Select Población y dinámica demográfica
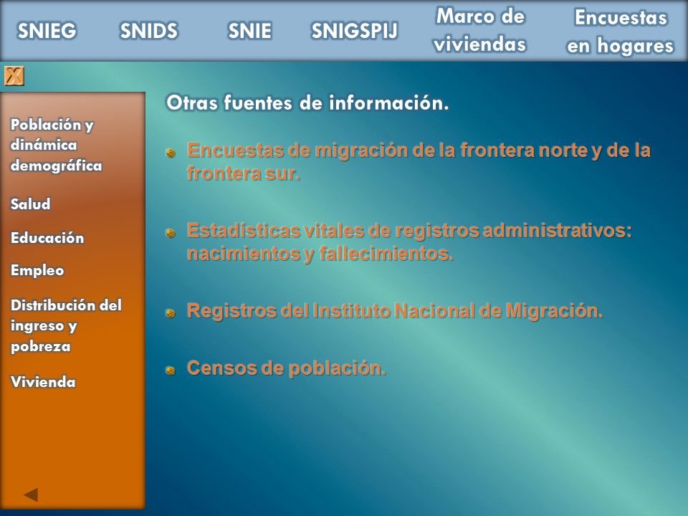Viewport: 688px width, 516px height. [x=56, y=145]
